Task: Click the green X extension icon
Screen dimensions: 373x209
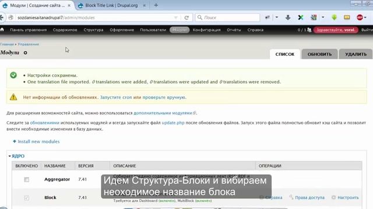Action: [301, 17]
